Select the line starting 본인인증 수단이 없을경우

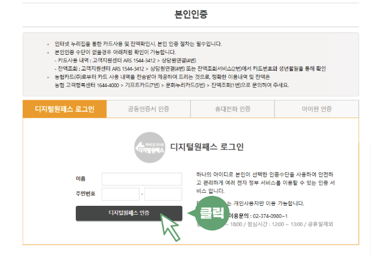tap(115, 52)
